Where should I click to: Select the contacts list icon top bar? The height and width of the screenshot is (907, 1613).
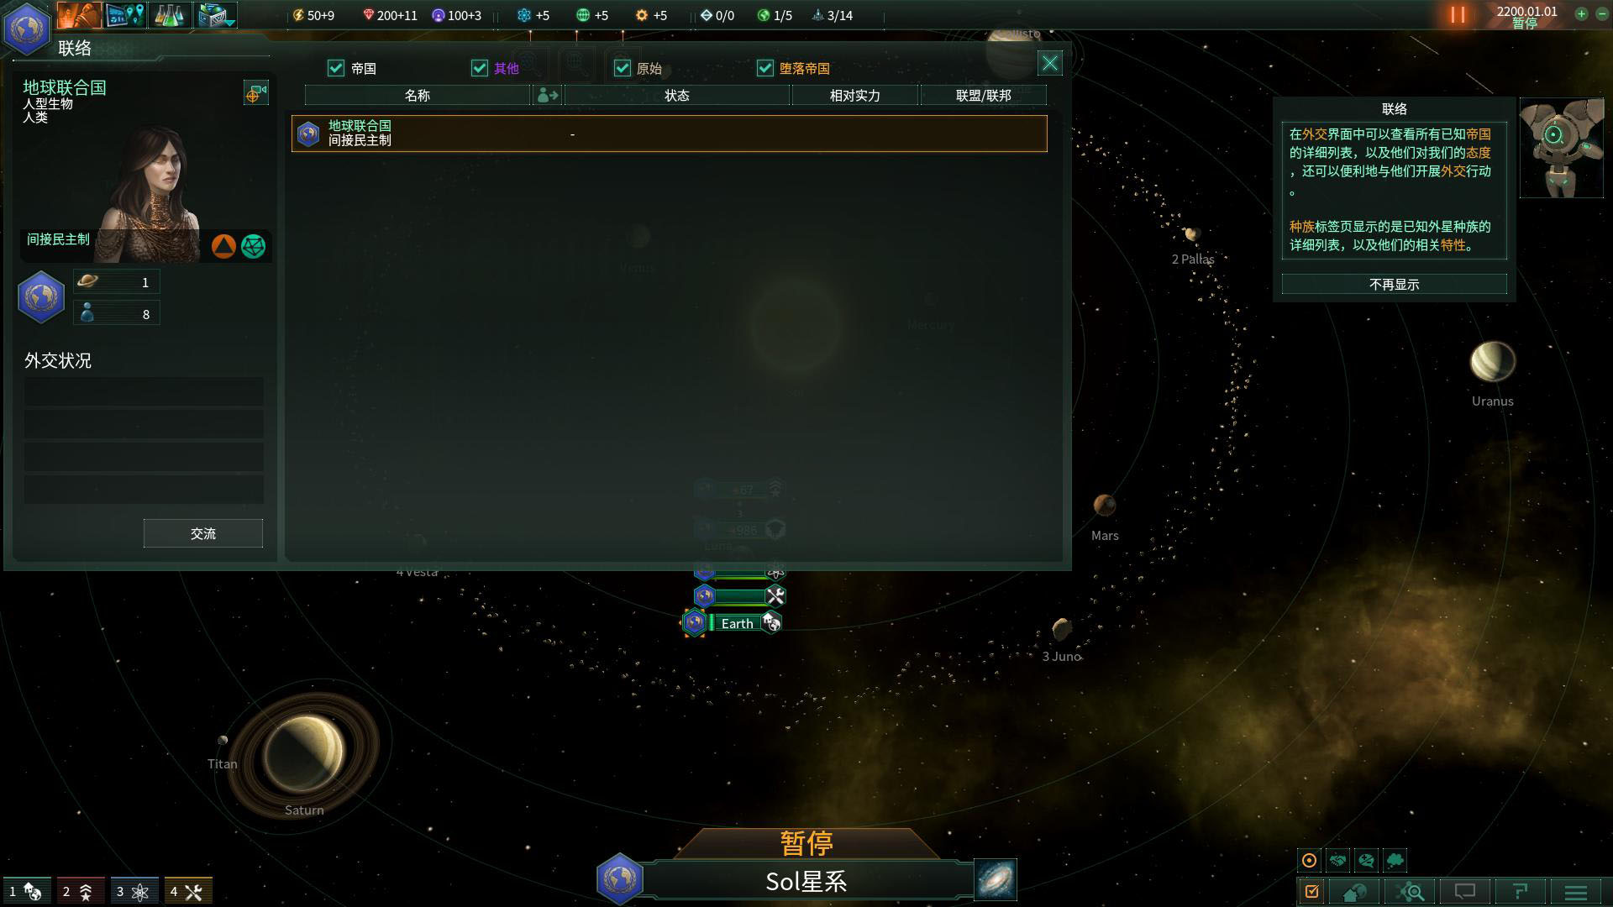click(x=80, y=14)
